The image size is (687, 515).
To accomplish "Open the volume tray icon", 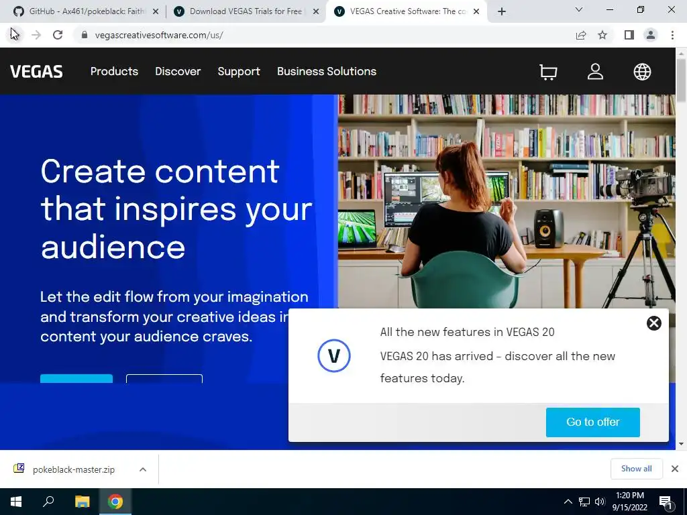I will 600,502.
